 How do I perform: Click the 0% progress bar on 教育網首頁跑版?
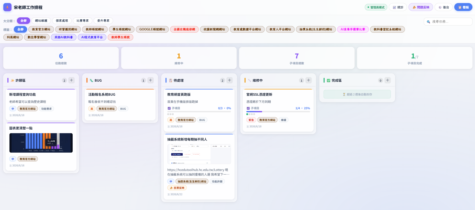(x=199, y=112)
